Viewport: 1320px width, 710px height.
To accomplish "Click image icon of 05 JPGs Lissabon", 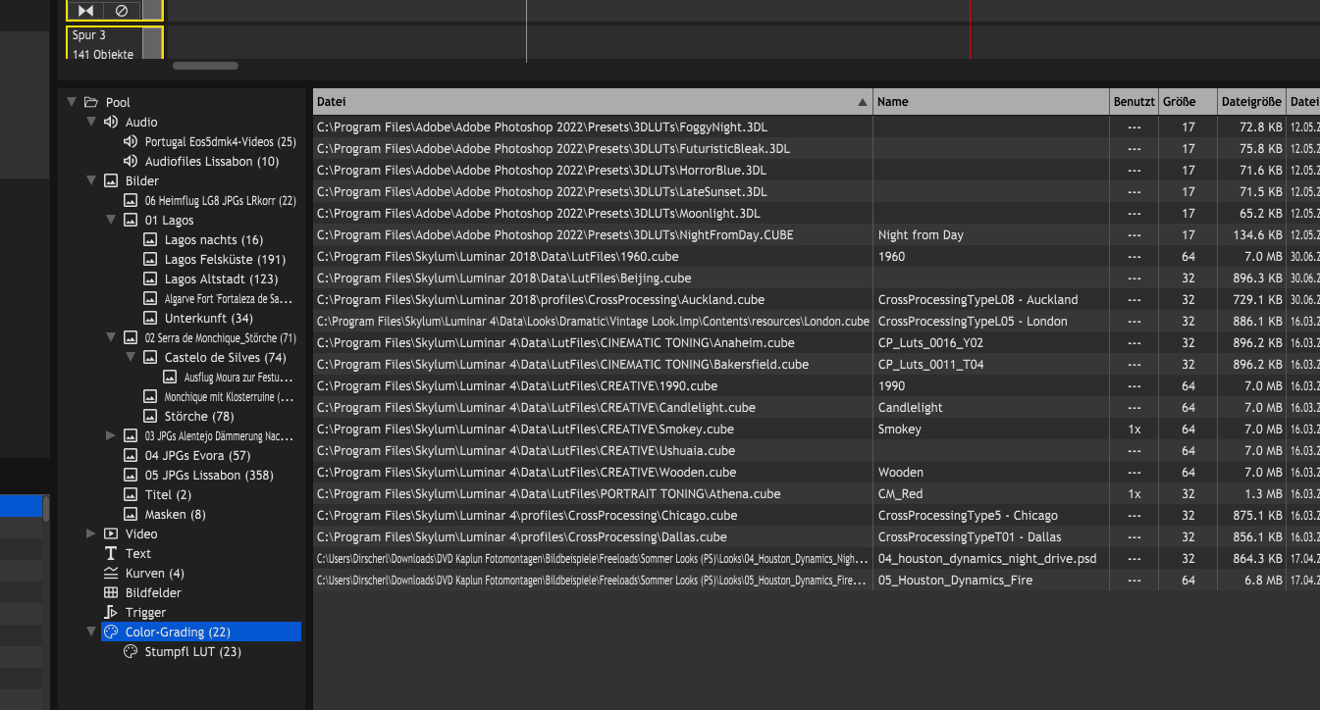I will click(131, 475).
